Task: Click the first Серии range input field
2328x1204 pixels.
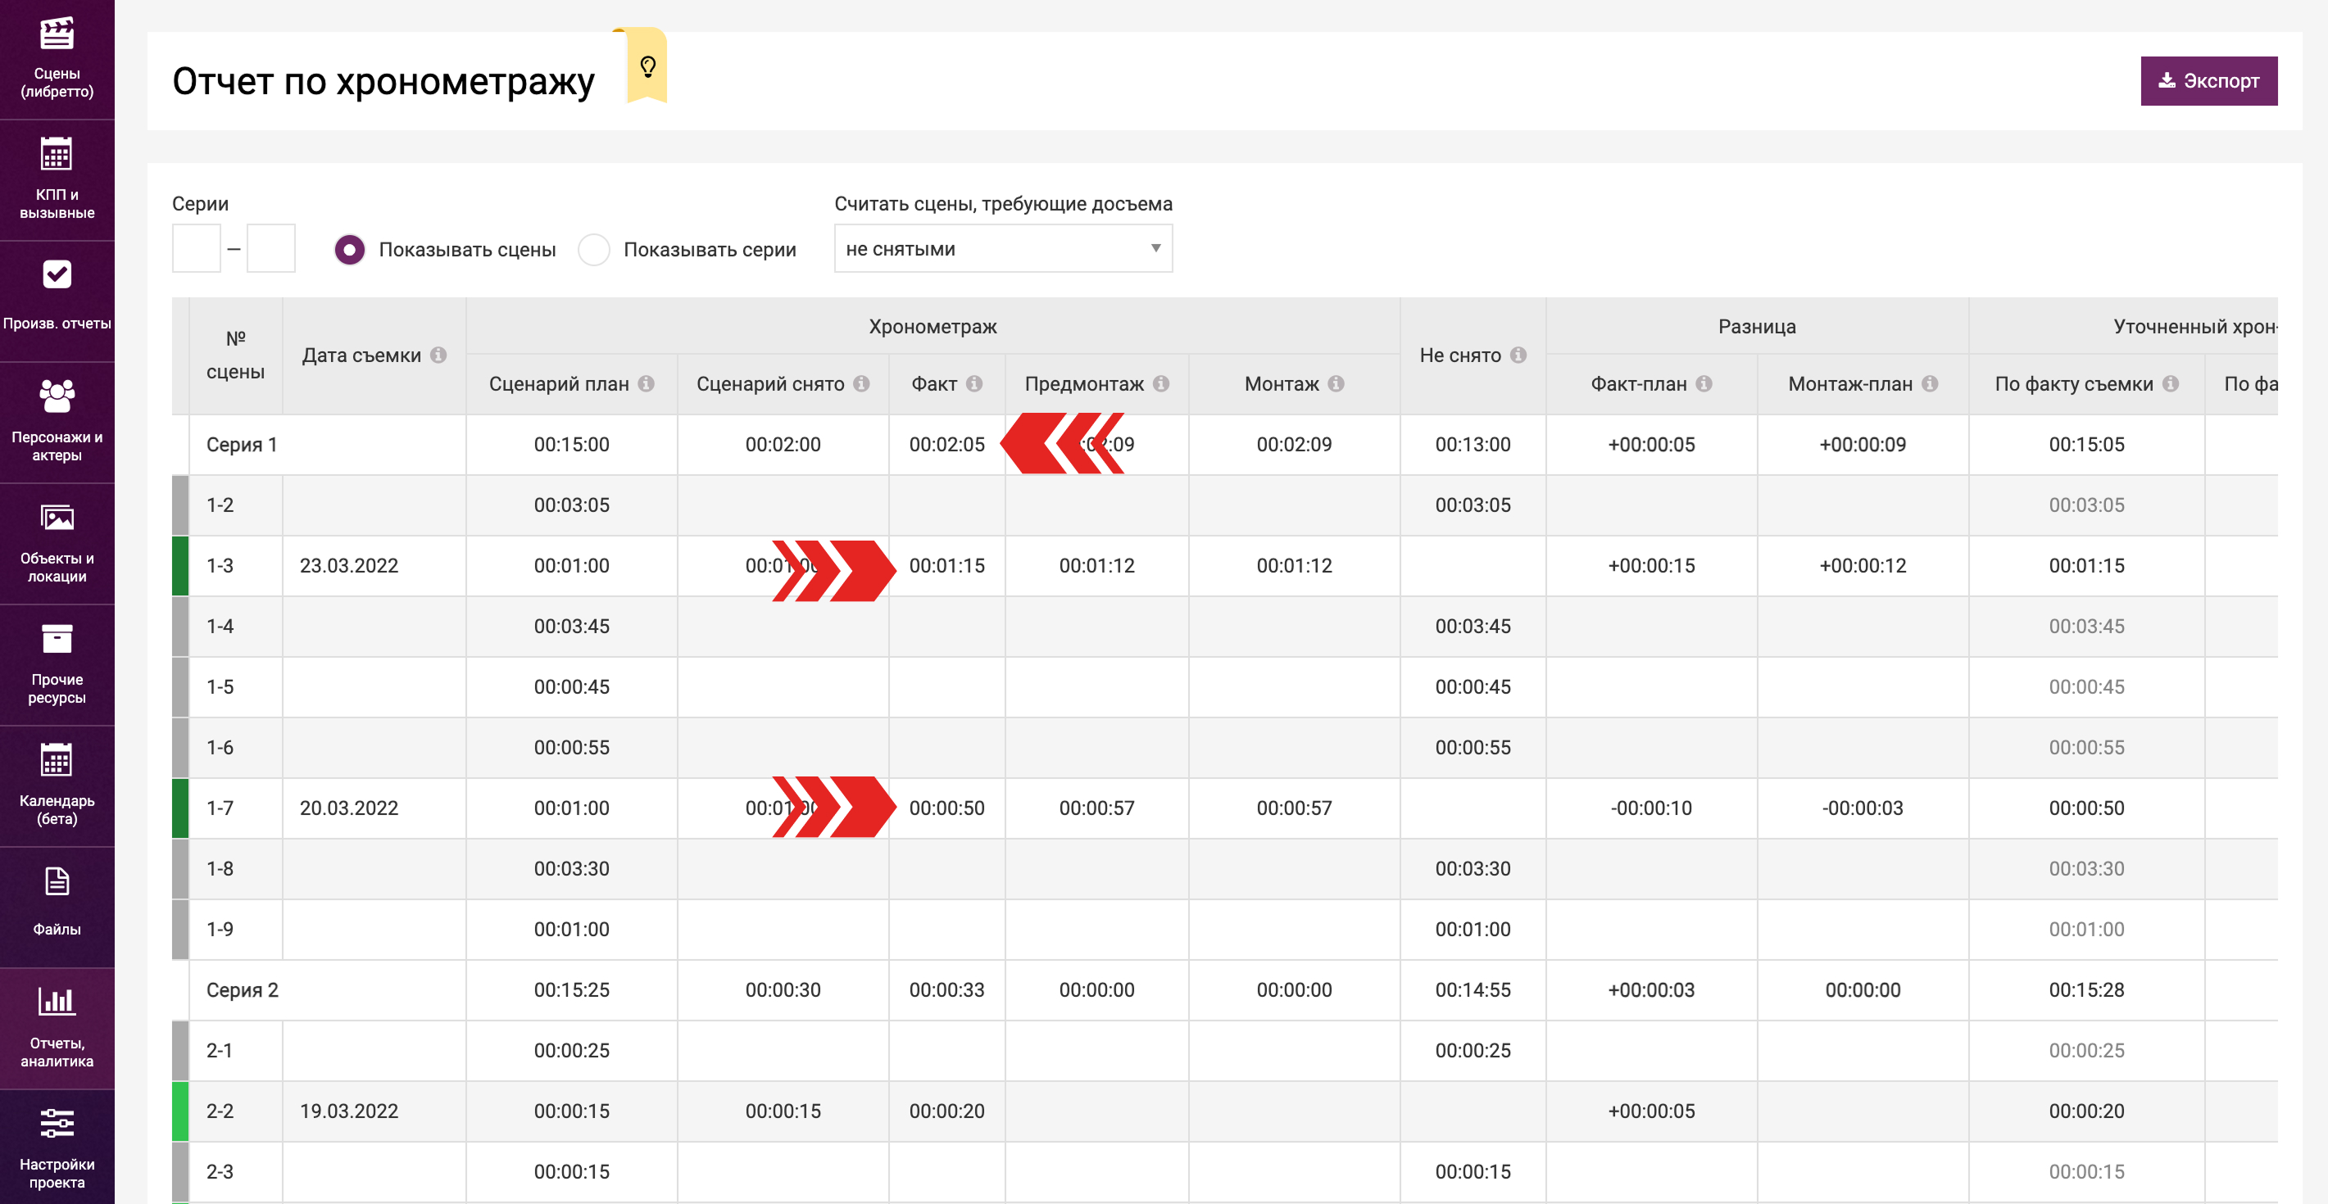Action: coord(196,248)
